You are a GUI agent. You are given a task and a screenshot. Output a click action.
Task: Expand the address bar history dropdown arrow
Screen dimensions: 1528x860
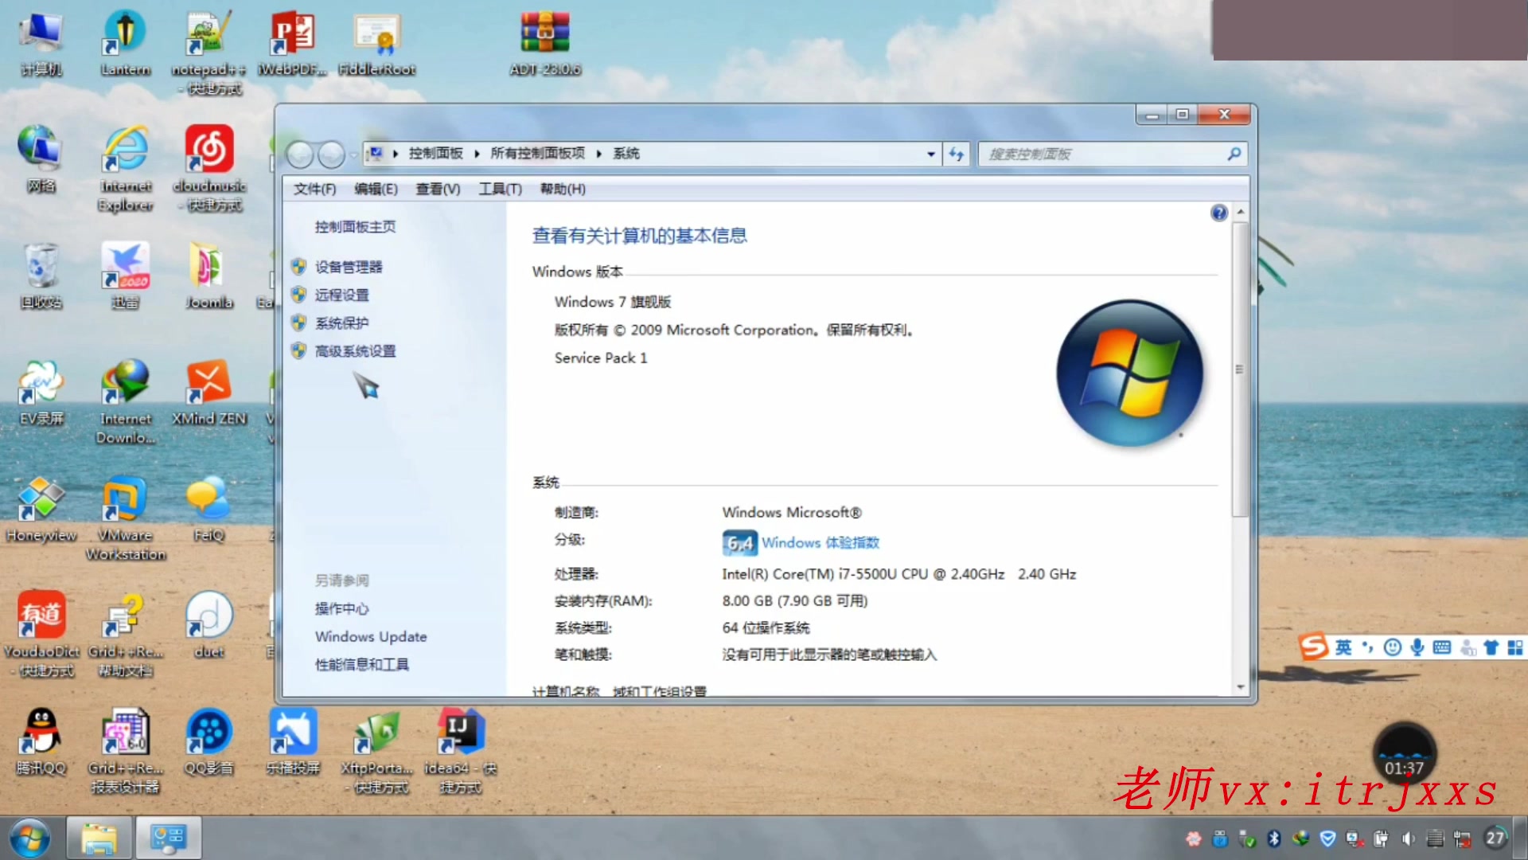(x=930, y=154)
